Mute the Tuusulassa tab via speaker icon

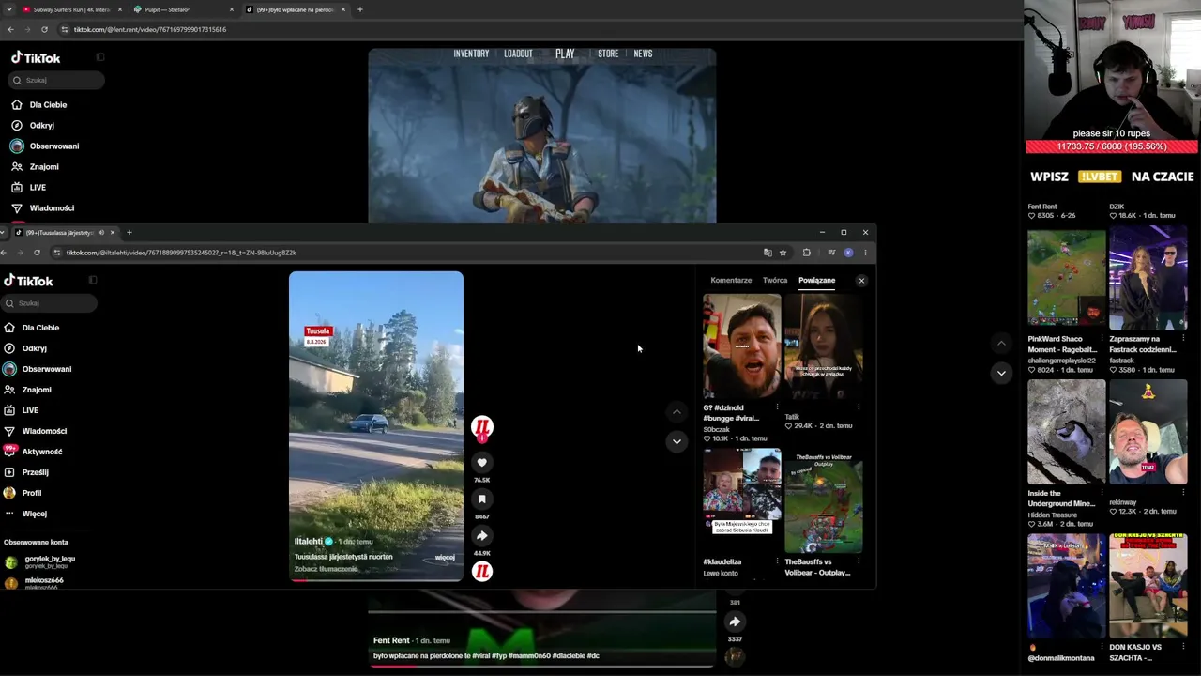tap(101, 233)
